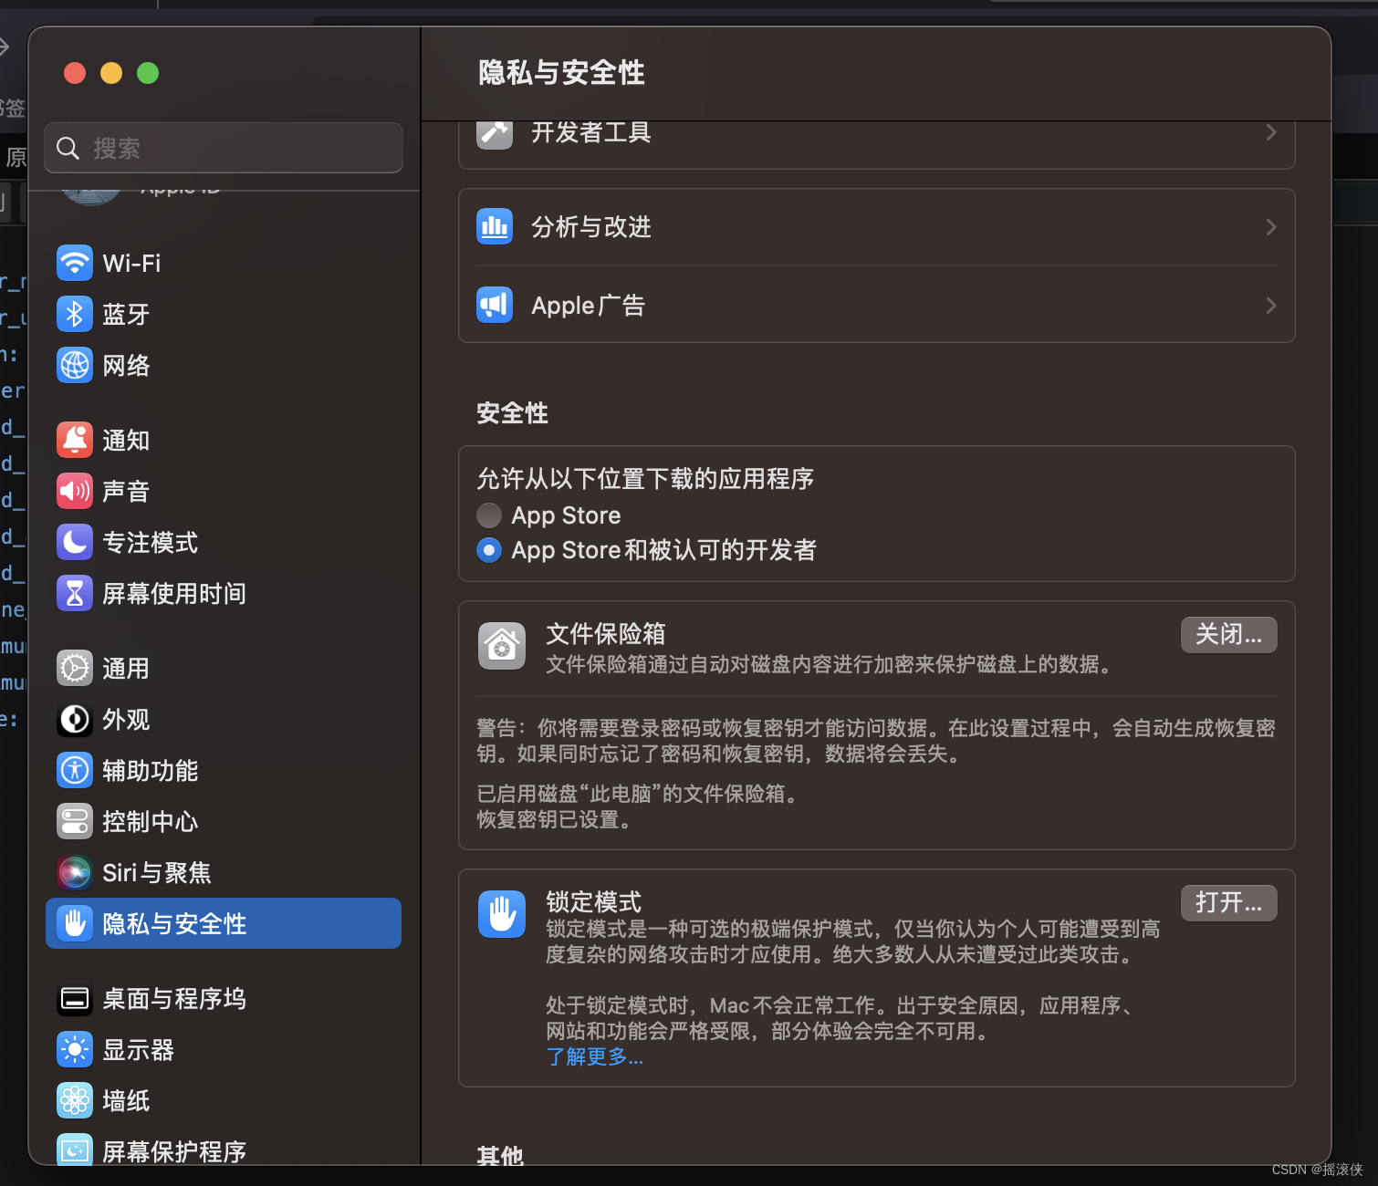This screenshot has height=1186, width=1378.
Task: Click 网络 label in sidebar
Action: tap(126, 366)
